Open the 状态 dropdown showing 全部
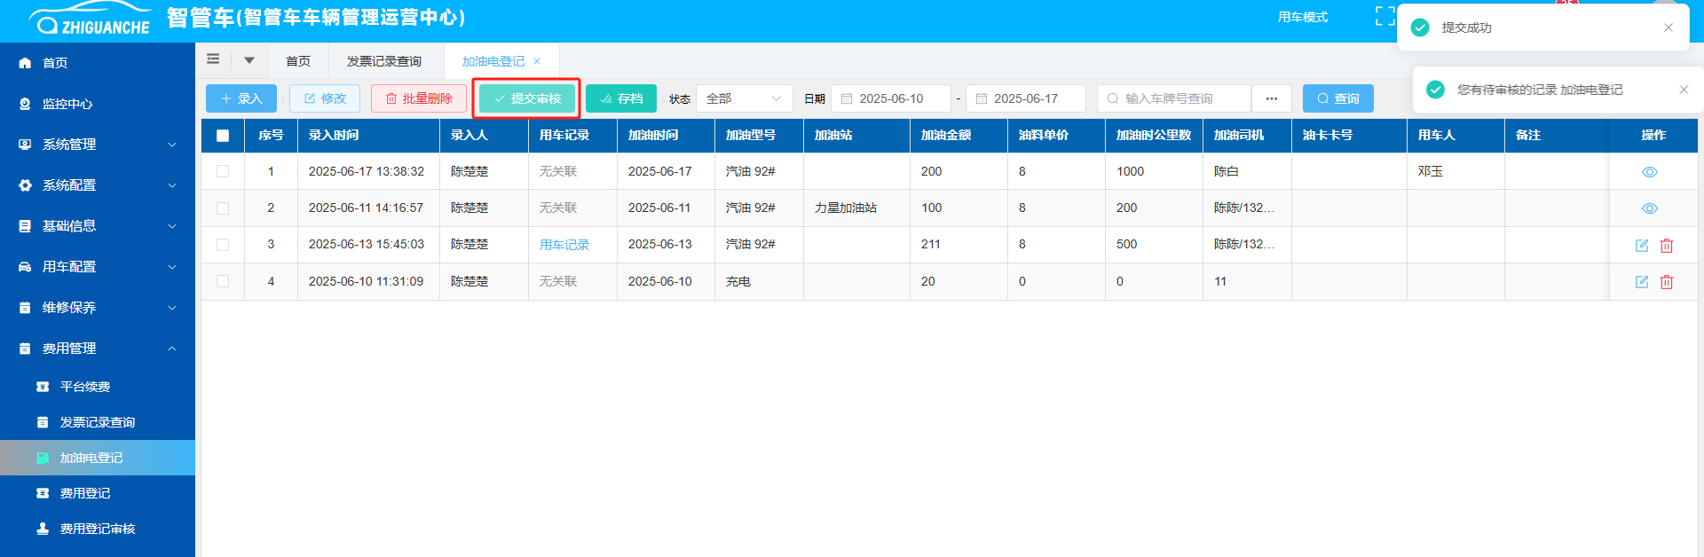Image resolution: width=1704 pixels, height=557 pixels. coord(744,98)
